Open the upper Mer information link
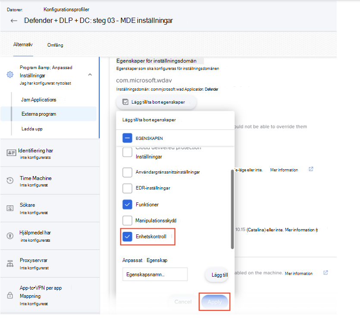360x322 pixels. pos(284,170)
